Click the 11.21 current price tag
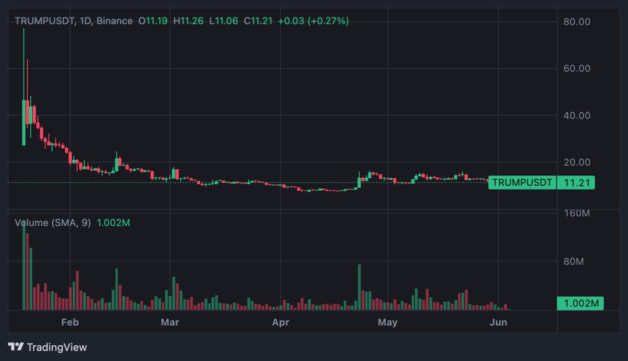This screenshot has height=361, width=628. (576, 183)
